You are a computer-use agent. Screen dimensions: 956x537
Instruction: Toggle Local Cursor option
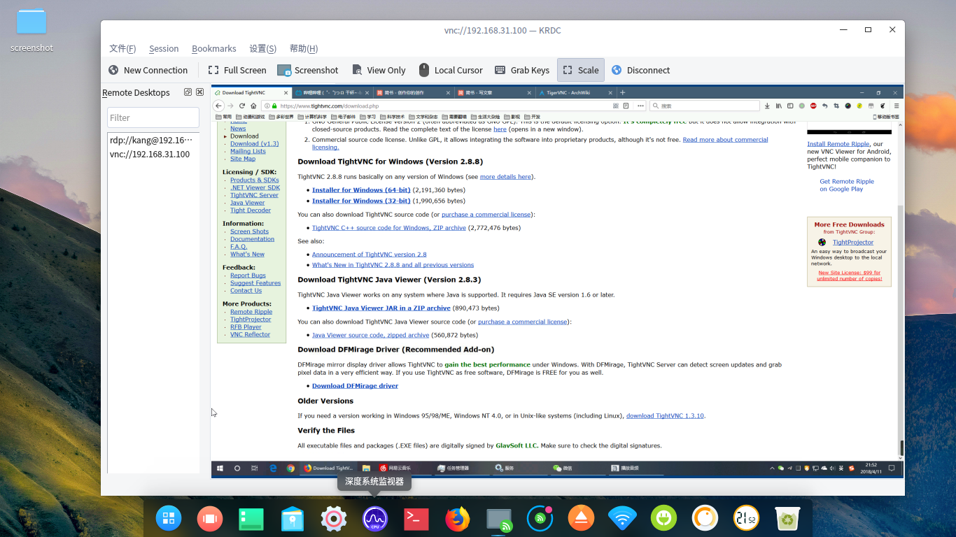451,70
